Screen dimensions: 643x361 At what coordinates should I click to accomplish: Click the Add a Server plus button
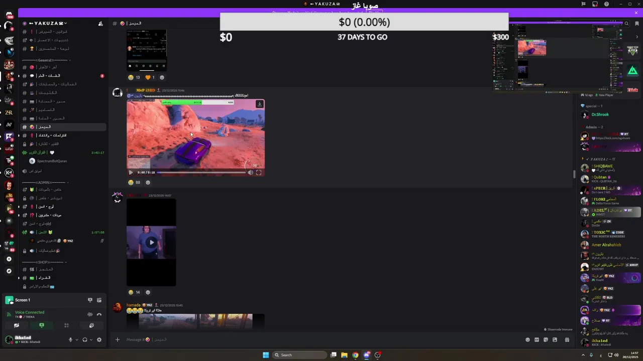tap(9, 259)
